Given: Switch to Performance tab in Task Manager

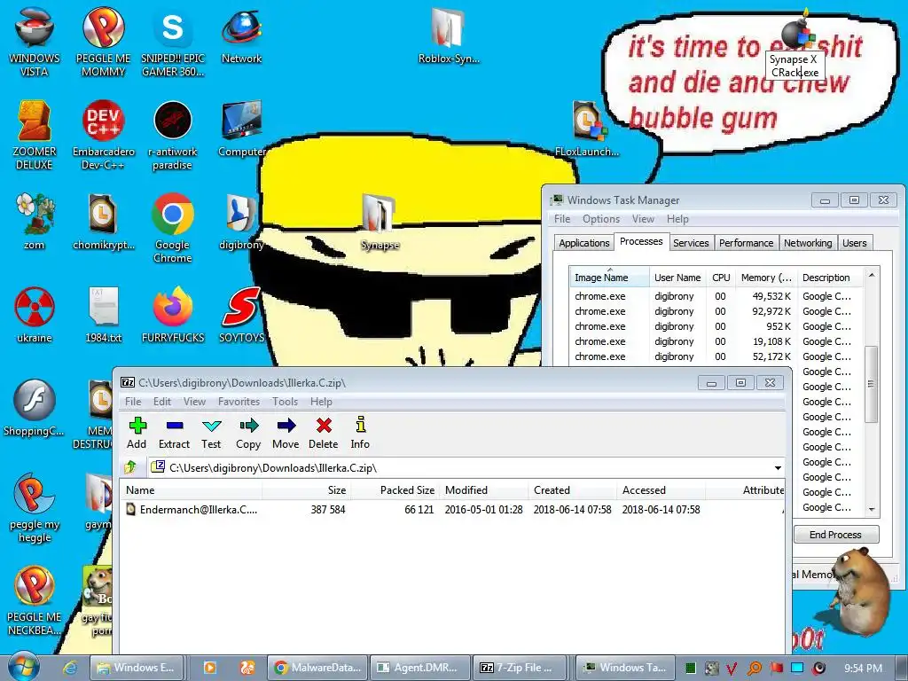Looking at the screenshot, I should click(746, 243).
